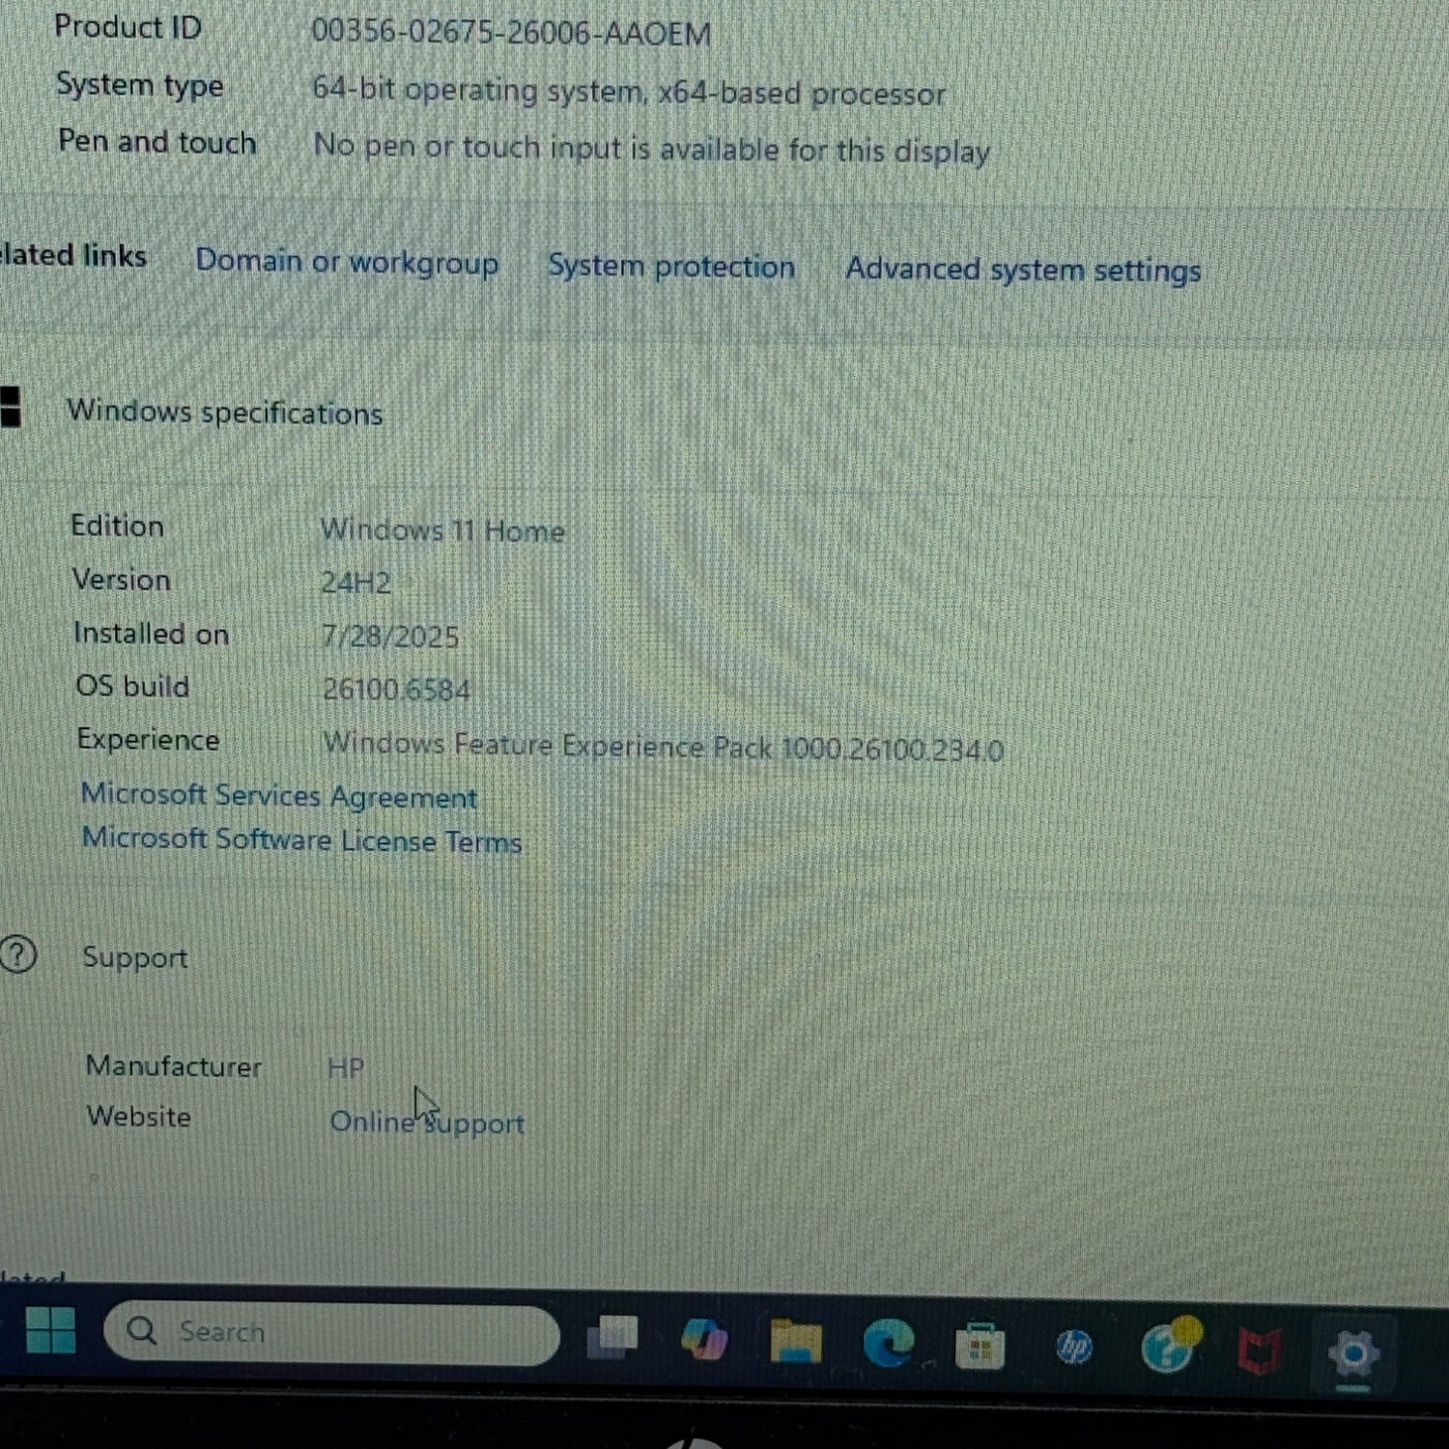1449x1449 pixels.
Task: Collapse the Support section header
Action: tap(134, 957)
